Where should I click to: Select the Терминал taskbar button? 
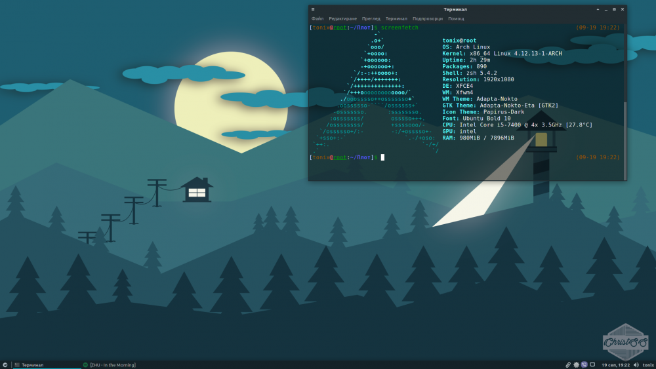click(46, 365)
